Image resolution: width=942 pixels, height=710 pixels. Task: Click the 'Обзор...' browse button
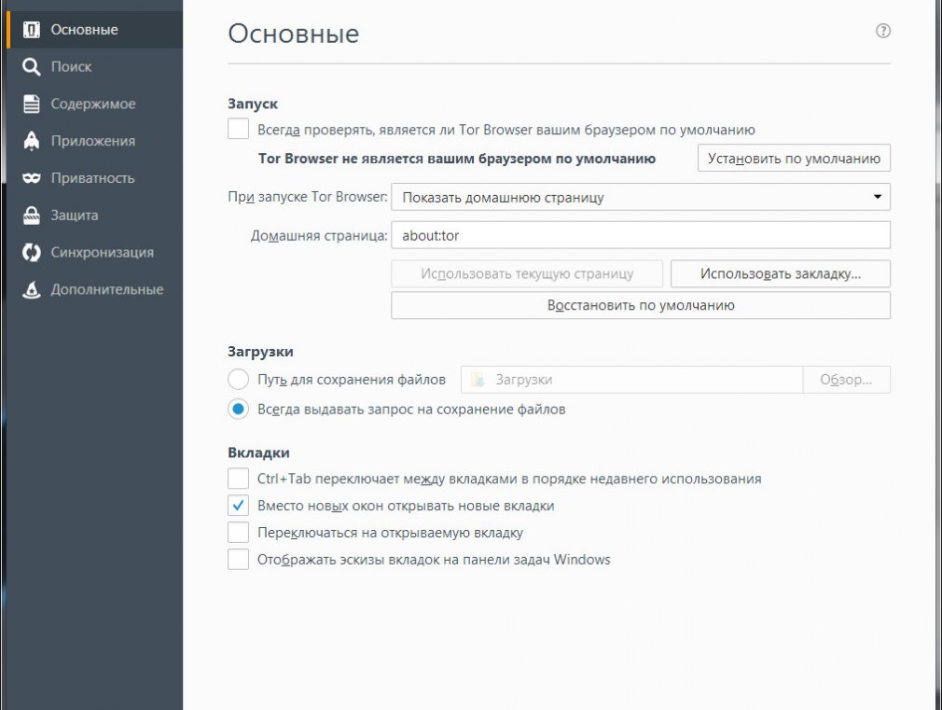pos(847,380)
